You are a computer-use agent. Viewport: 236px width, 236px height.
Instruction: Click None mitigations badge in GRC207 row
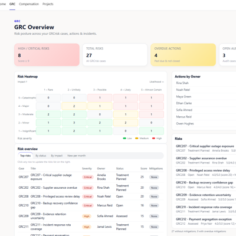tap(154, 177)
